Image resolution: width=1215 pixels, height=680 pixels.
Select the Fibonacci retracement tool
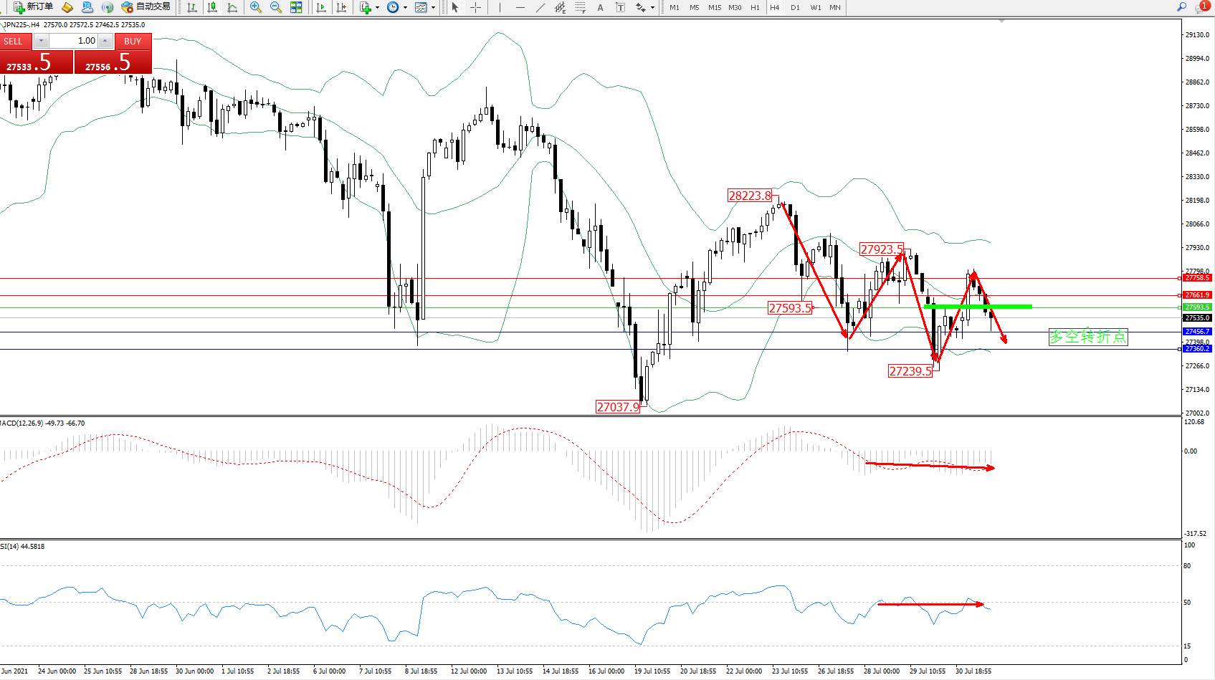(580, 7)
